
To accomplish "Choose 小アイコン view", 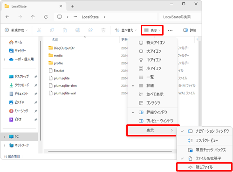I will (152, 68).
